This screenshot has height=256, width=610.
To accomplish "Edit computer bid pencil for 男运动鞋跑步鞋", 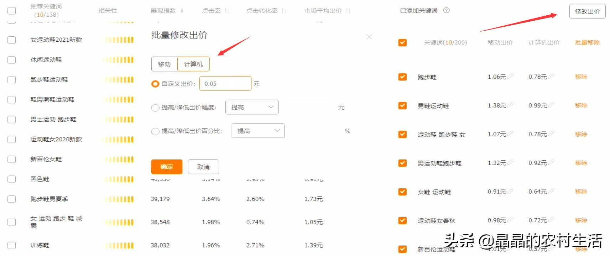I will (551, 162).
